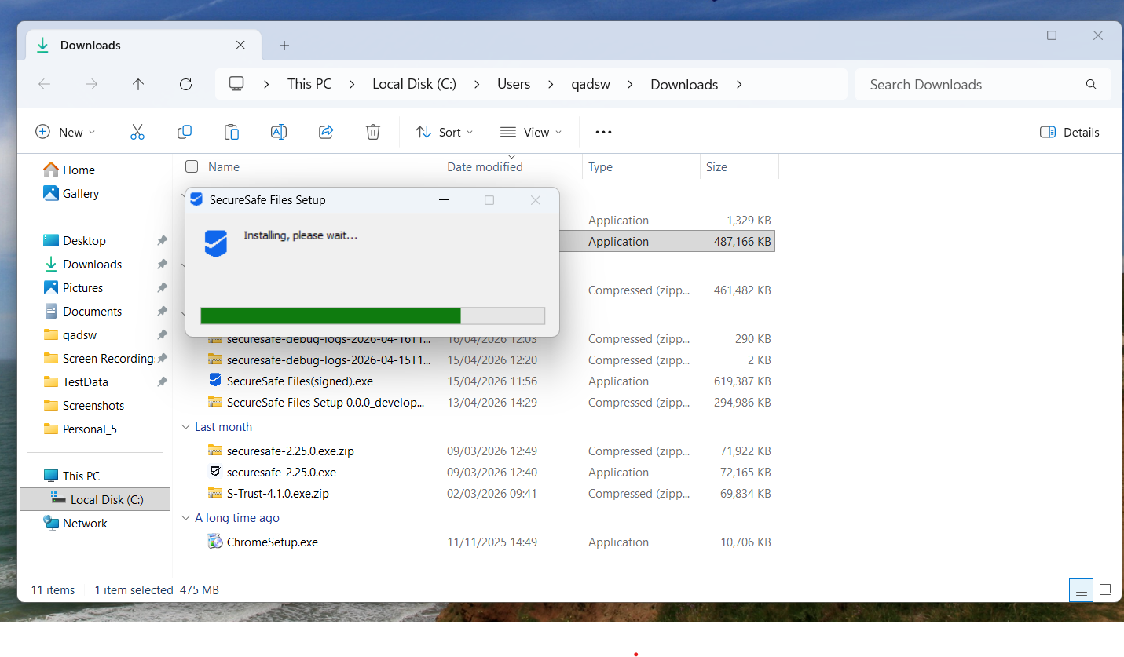Refresh the Downloads folder view
Screen dimensions: 1124x657
[x=185, y=84]
